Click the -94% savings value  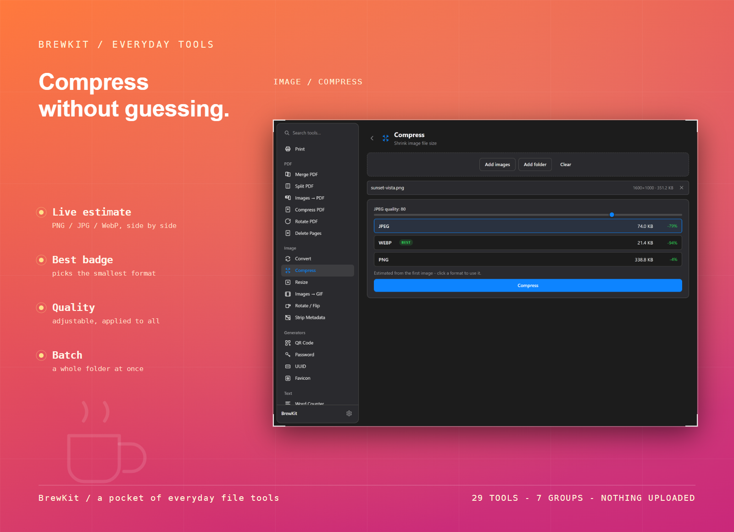[672, 243]
